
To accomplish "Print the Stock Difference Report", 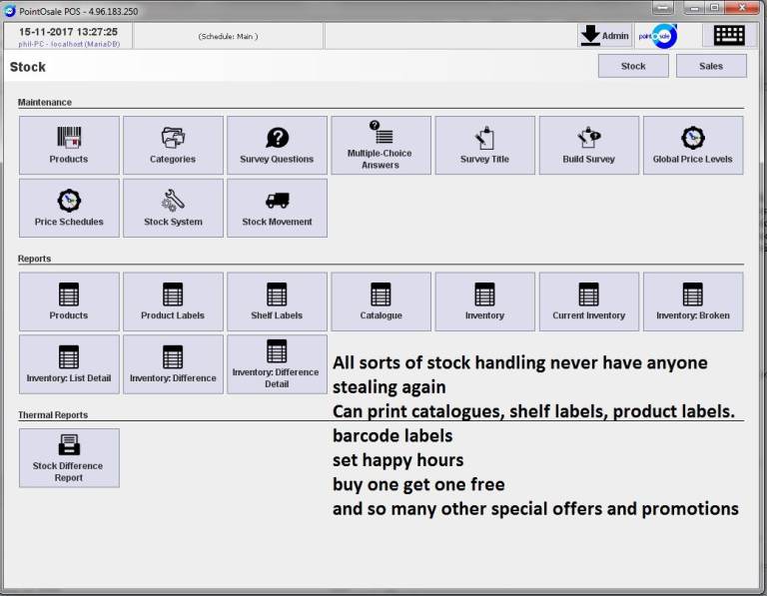I will point(69,457).
